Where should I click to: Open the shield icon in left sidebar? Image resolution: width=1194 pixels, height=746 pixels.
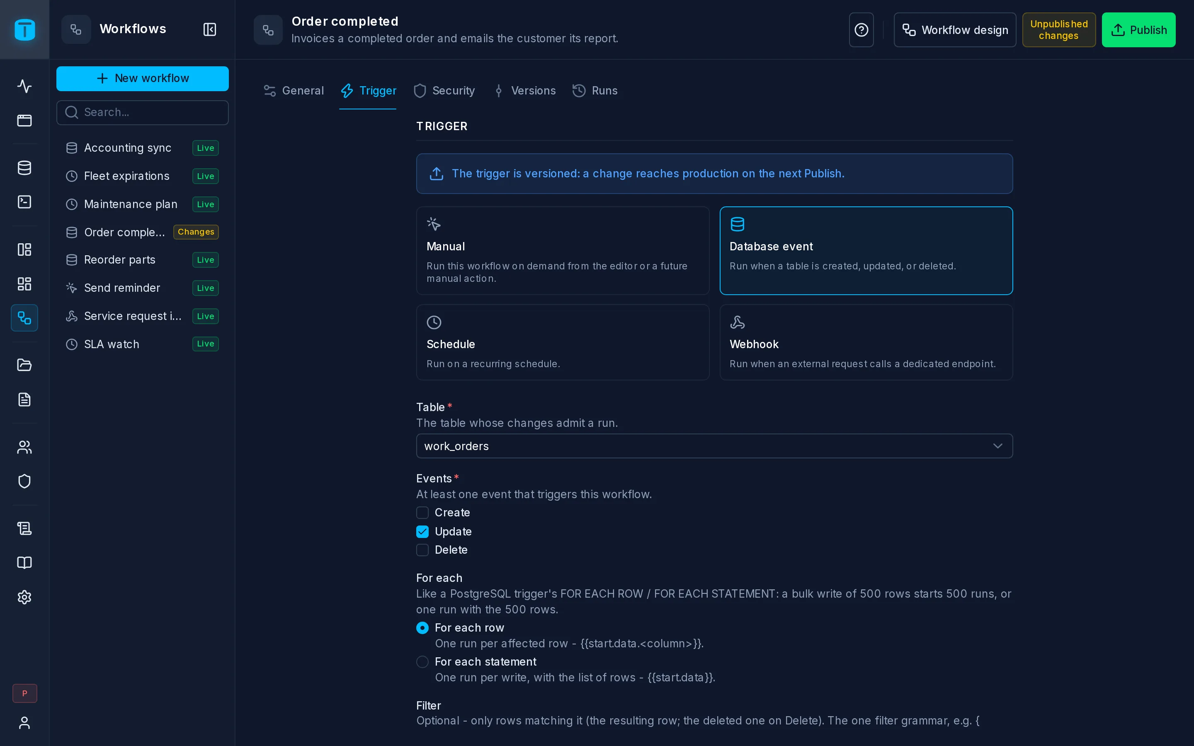(x=24, y=481)
